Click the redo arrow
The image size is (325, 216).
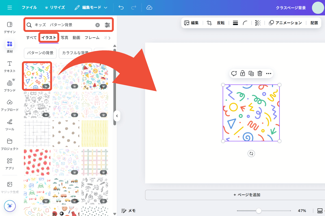[134, 8]
